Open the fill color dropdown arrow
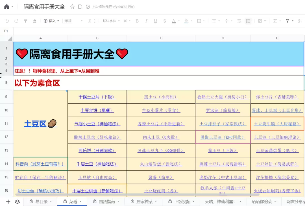Viewport: 305px width, 206px height. pyautogui.click(x=191, y=21)
